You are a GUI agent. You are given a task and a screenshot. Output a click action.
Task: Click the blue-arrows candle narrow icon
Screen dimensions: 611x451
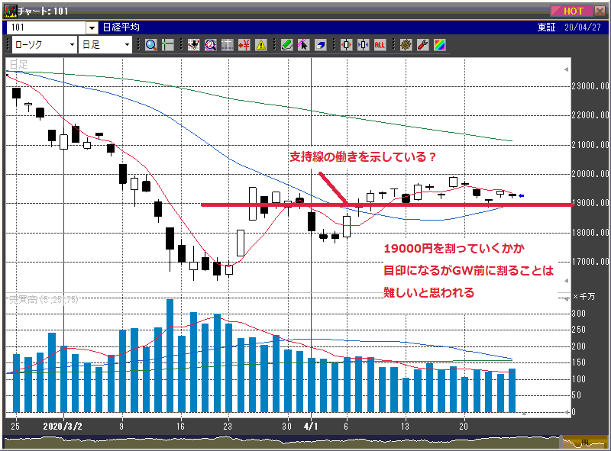tap(364, 45)
